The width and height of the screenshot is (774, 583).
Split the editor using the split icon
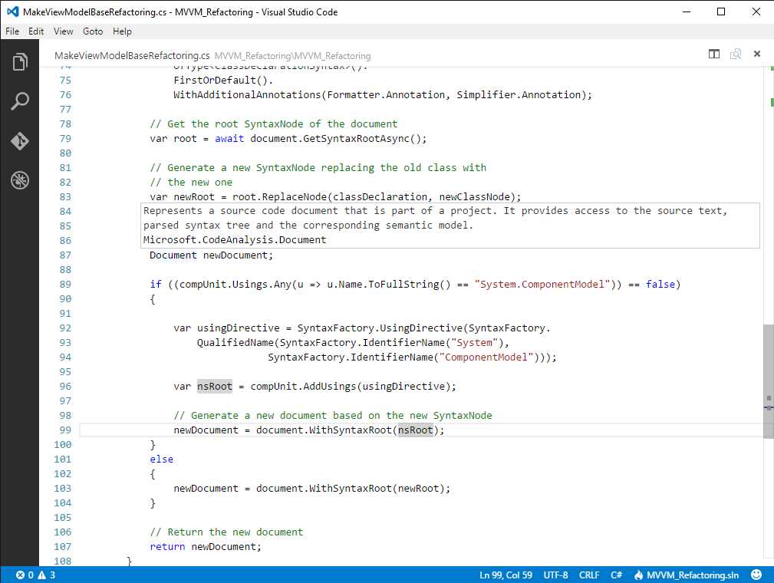coord(713,54)
